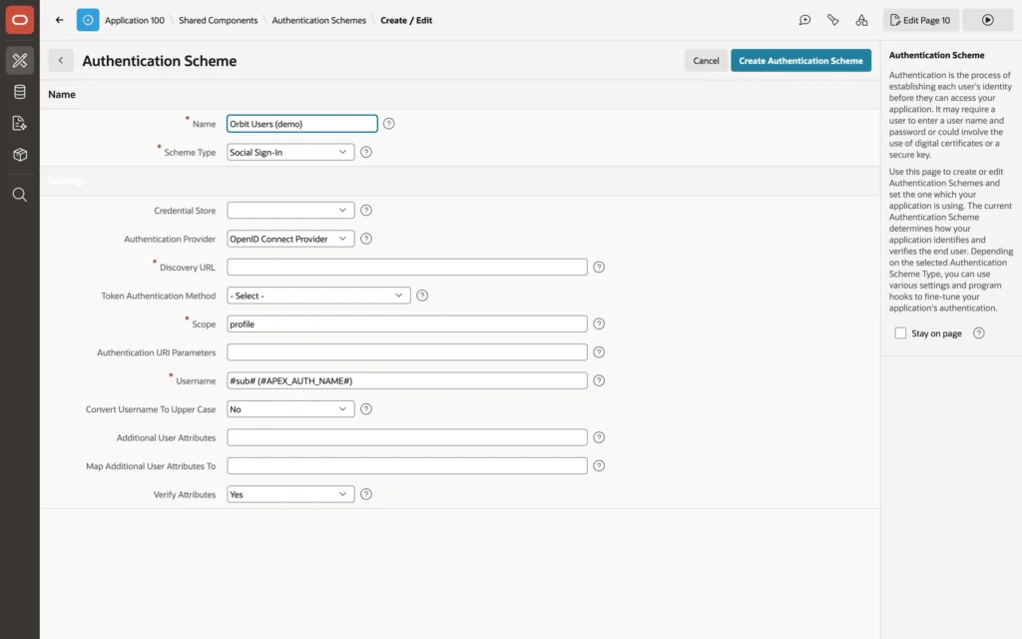1022x639 pixels.
Task: Show help for Authentication URI Parameters
Action: [599, 352]
